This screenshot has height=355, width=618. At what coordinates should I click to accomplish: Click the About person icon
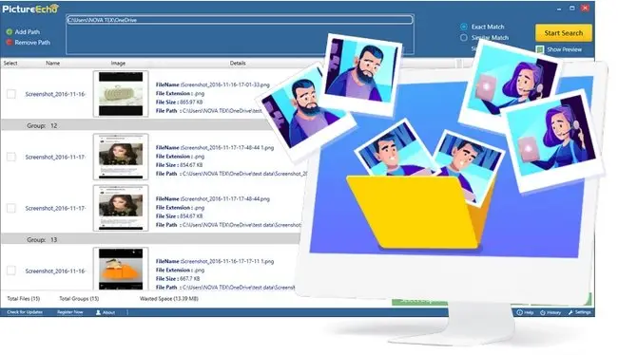98,312
